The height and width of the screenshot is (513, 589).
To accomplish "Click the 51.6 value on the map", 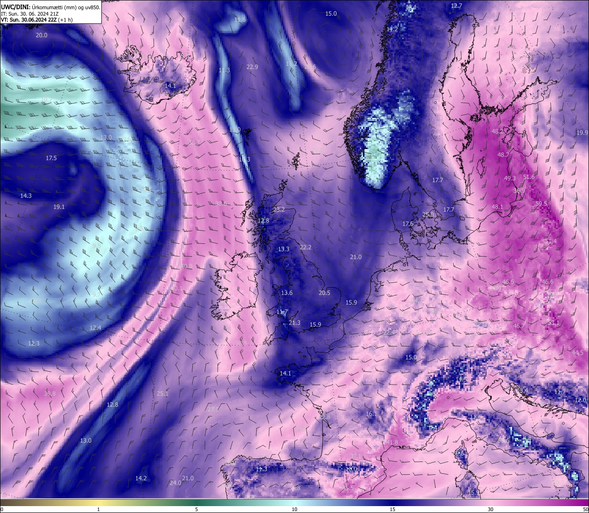I will [x=529, y=177].
